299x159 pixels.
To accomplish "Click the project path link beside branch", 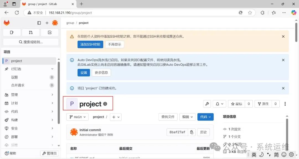I will (x=98, y=117).
